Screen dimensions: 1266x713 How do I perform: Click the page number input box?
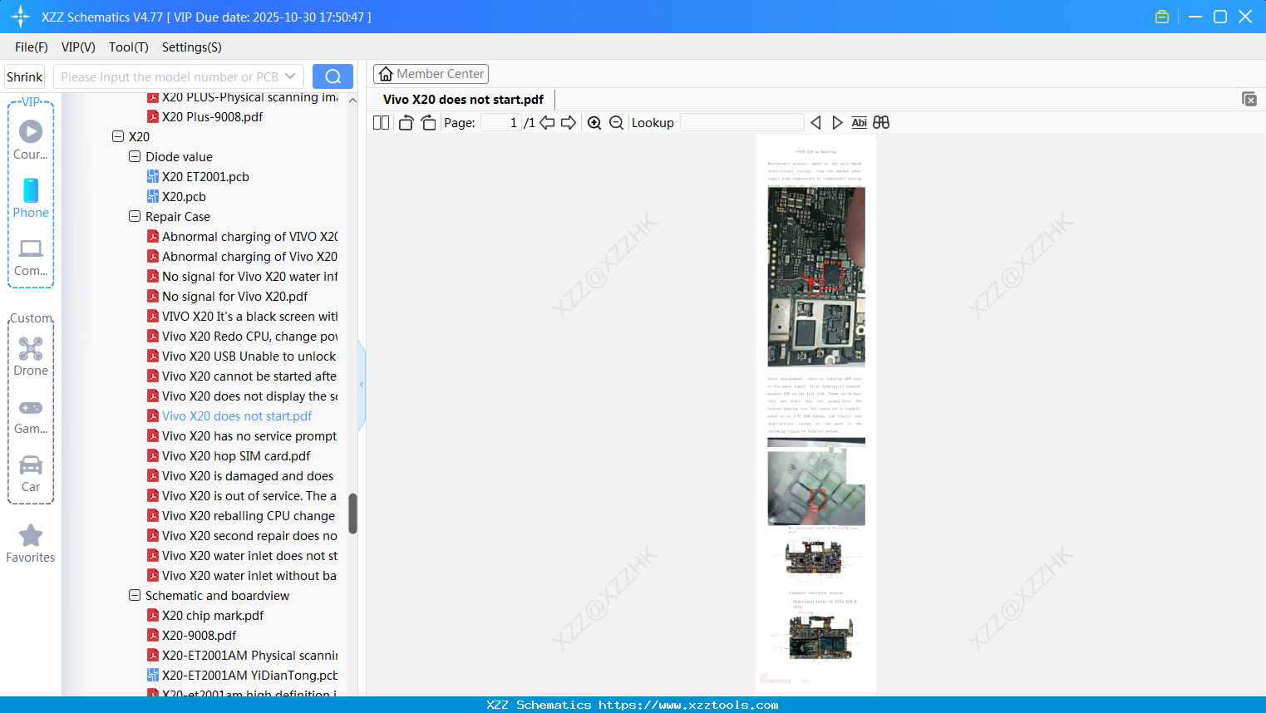[x=500, y=123]
